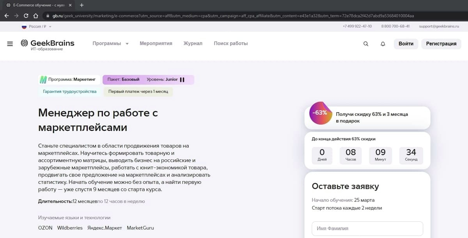Click the Начало обучения: 25 марта text
The image size is (468, 238).
pos(343,200)
